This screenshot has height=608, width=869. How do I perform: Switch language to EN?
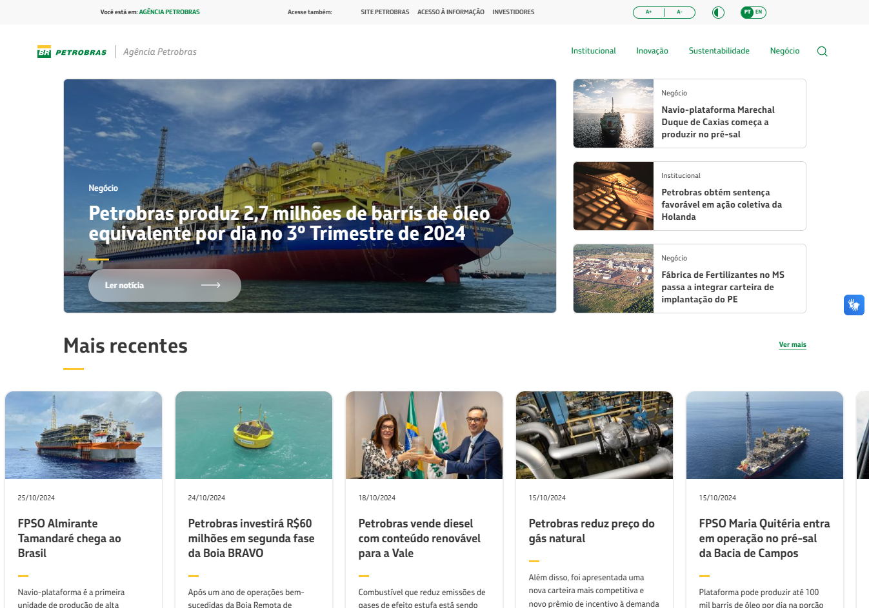click(x=759, y=12)
